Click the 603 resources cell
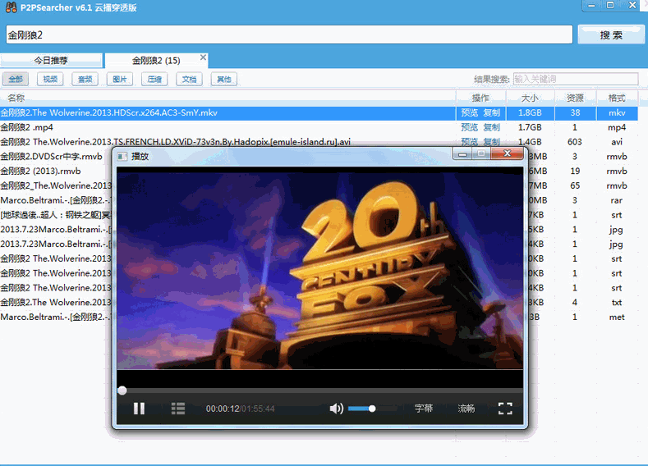The image size is (648, 466). [574, 142]
